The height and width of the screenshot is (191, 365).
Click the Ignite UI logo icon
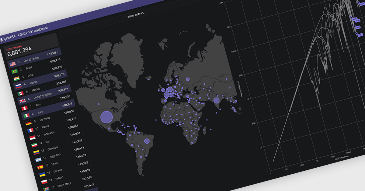tap(1, 39)
